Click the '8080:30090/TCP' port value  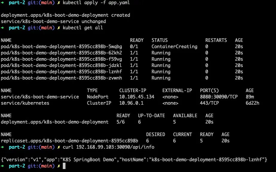coord(219,97)
